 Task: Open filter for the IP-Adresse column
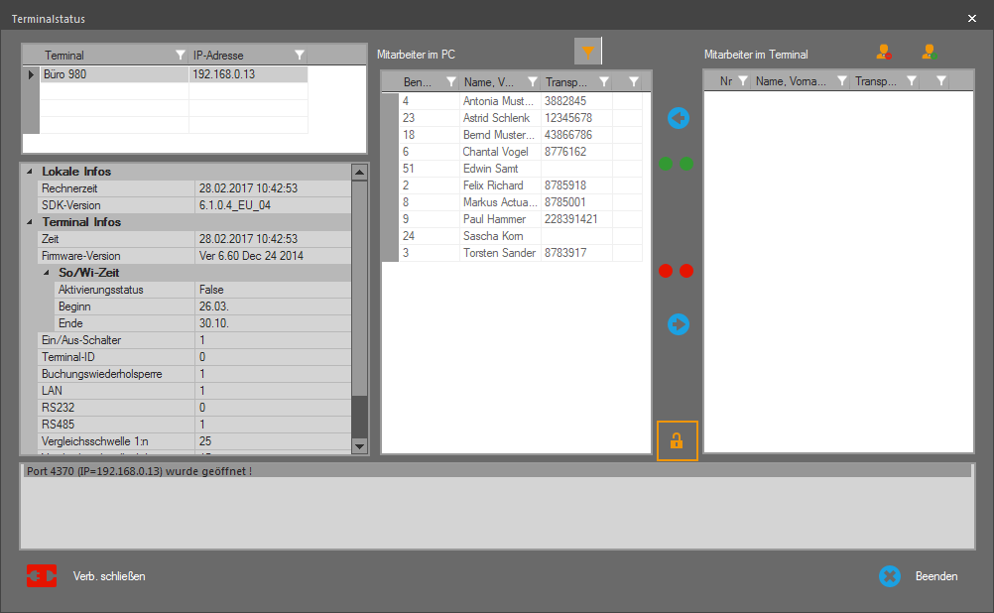pos(299,56)
